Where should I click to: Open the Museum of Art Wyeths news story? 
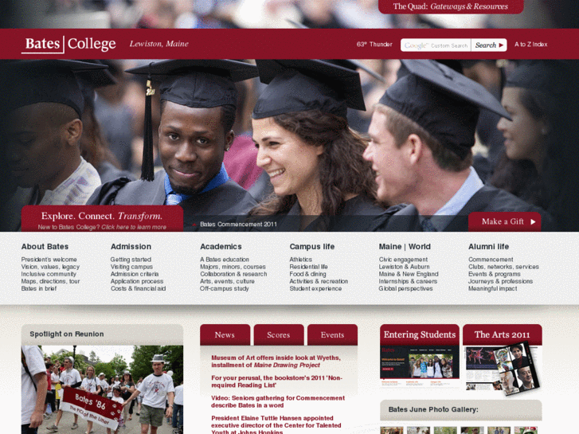tap(276, 362)
